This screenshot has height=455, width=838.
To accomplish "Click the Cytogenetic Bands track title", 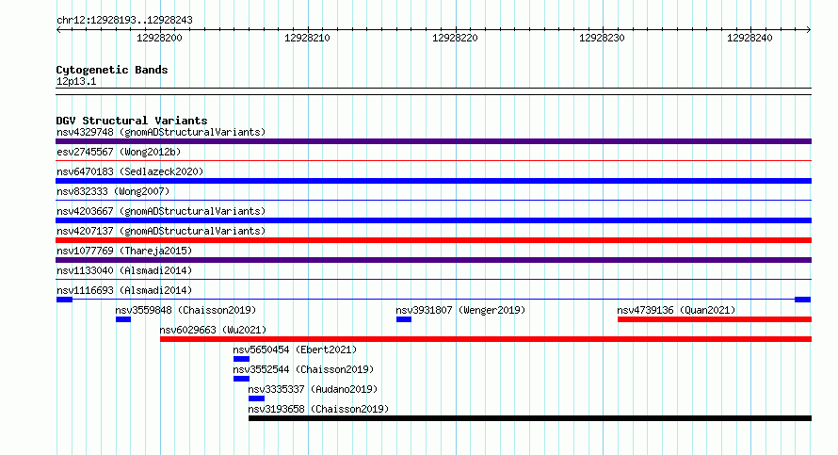I will point(112,70).
